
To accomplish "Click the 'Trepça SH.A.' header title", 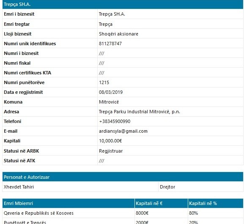I will click(17, 4).
